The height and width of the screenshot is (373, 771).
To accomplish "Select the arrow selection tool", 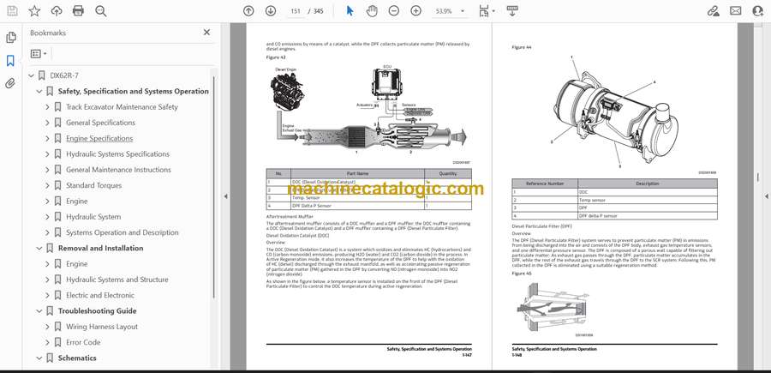I will [x=350, y=11].
